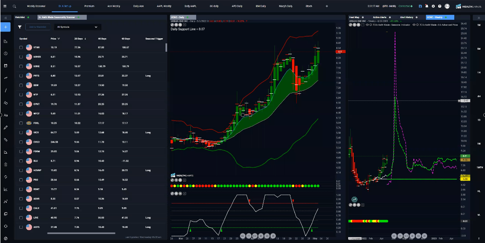Switch to the Aon Weekly workspace tab
This screenshot has height=243, width=485.
(x=114, y=6)
